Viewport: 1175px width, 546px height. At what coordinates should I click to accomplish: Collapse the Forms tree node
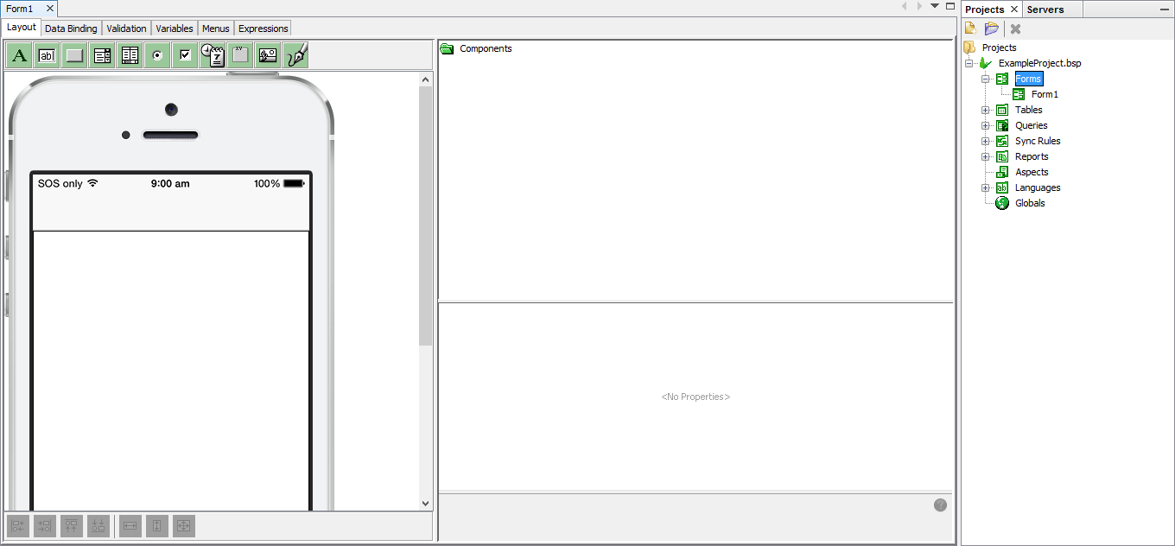coord(985,79)
